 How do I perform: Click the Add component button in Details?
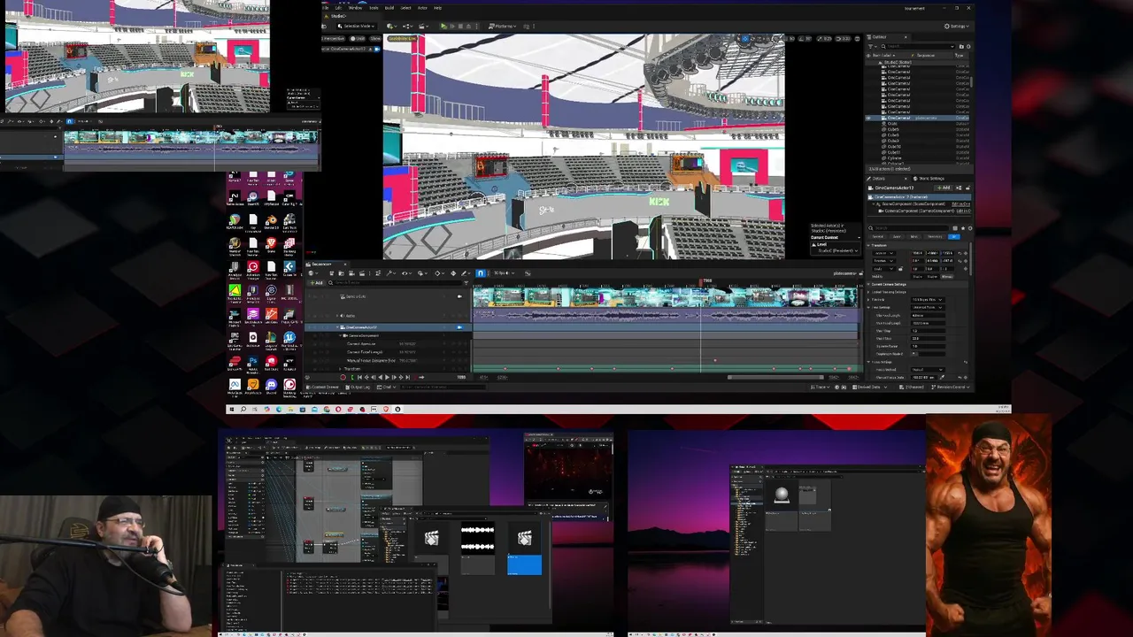click(x=944, y=188)
